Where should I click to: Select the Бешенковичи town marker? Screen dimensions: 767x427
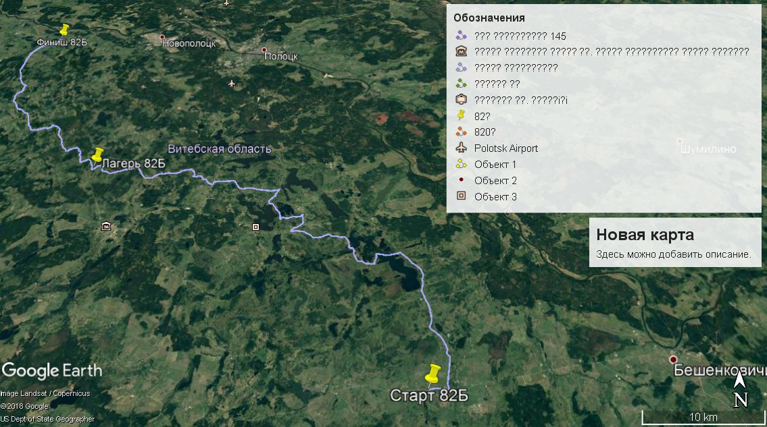pos(673,360)
